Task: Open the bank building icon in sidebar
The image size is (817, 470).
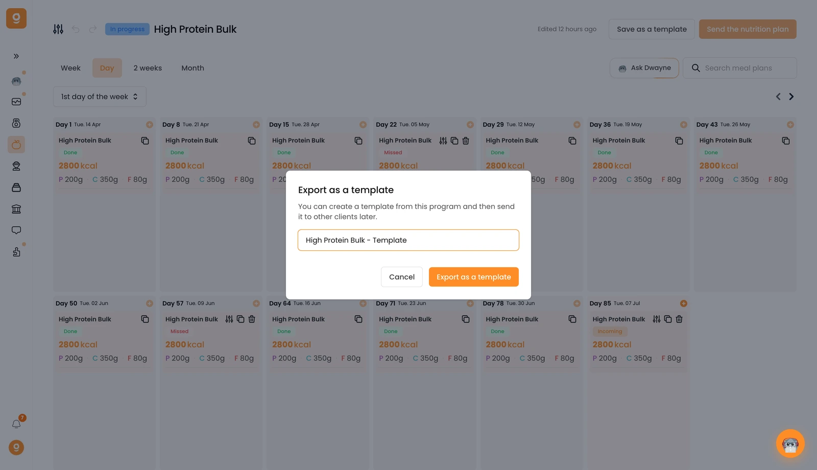Action: pos(16,209)
